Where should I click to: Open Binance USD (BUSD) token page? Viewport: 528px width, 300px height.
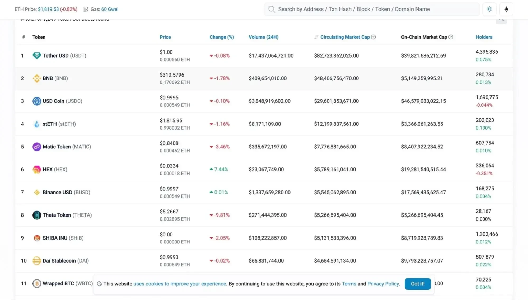66,193
